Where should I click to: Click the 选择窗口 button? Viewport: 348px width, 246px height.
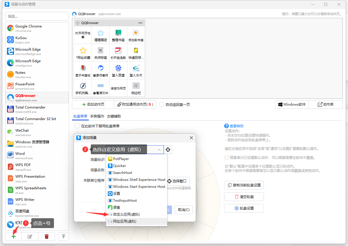pyautogui.click(x=178, y=181)
